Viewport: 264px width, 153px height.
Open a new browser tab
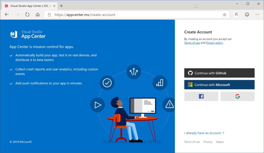point(61,6)
